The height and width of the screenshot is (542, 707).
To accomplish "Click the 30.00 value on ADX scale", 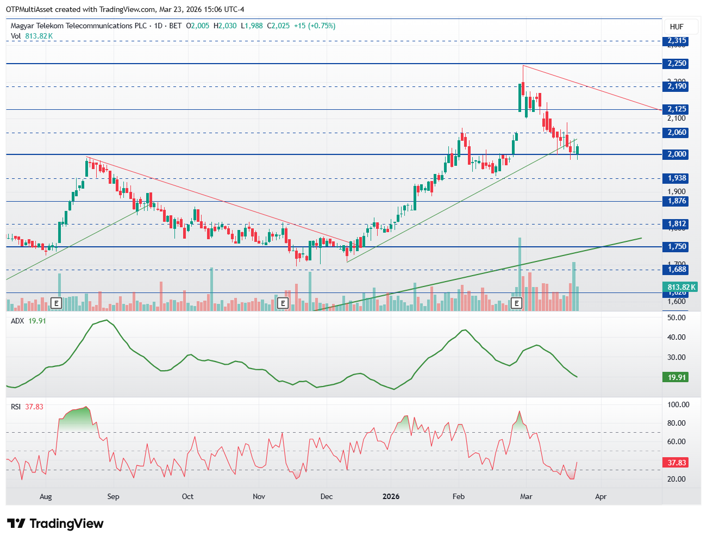I will (677, 357).
